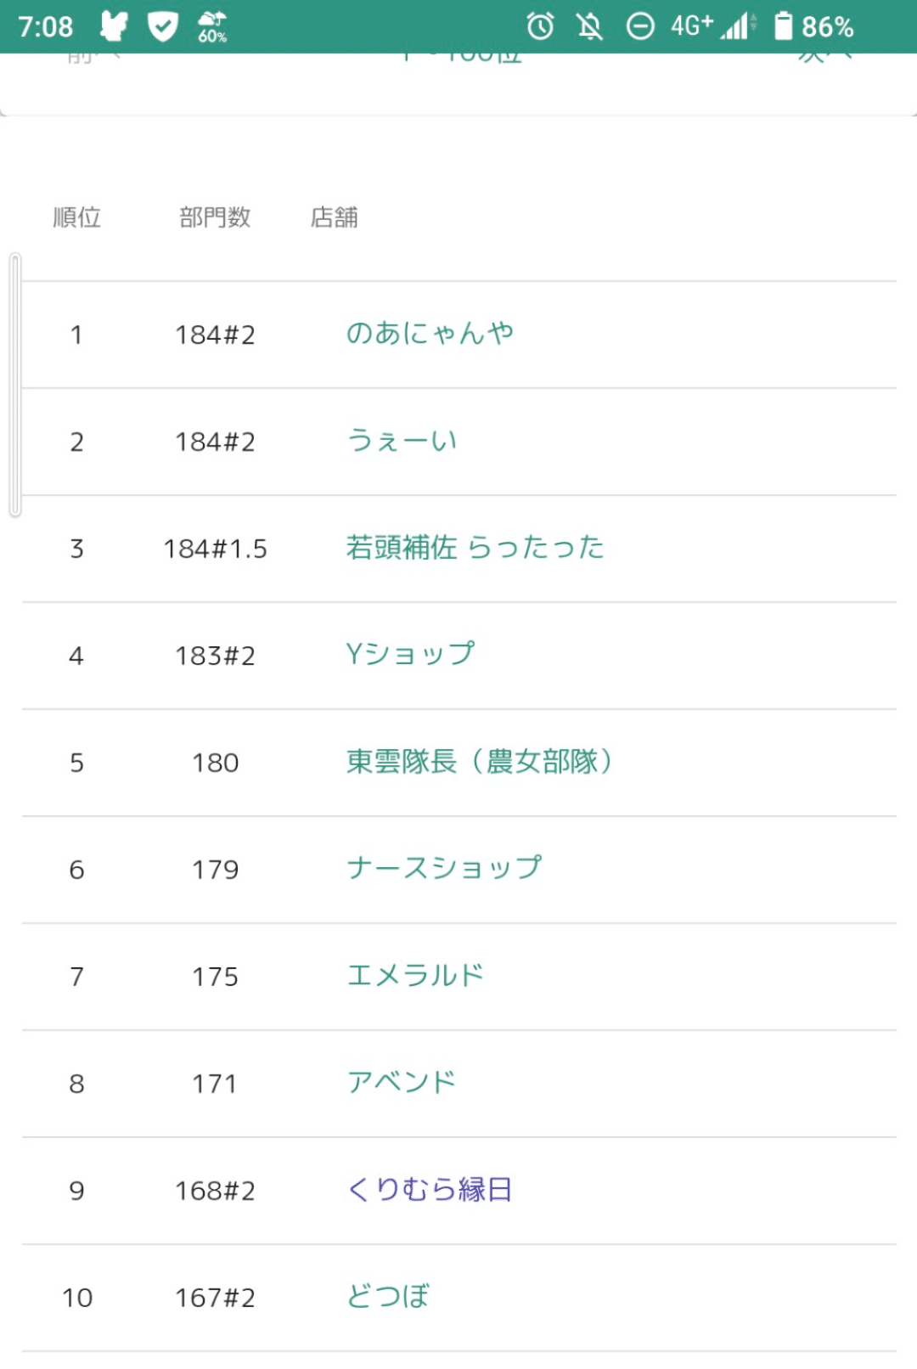Image resolution: width=917 pixels, height=1369 pixels.
Task: Open visited link くりむら縁日
Action: click(430, 1190)
